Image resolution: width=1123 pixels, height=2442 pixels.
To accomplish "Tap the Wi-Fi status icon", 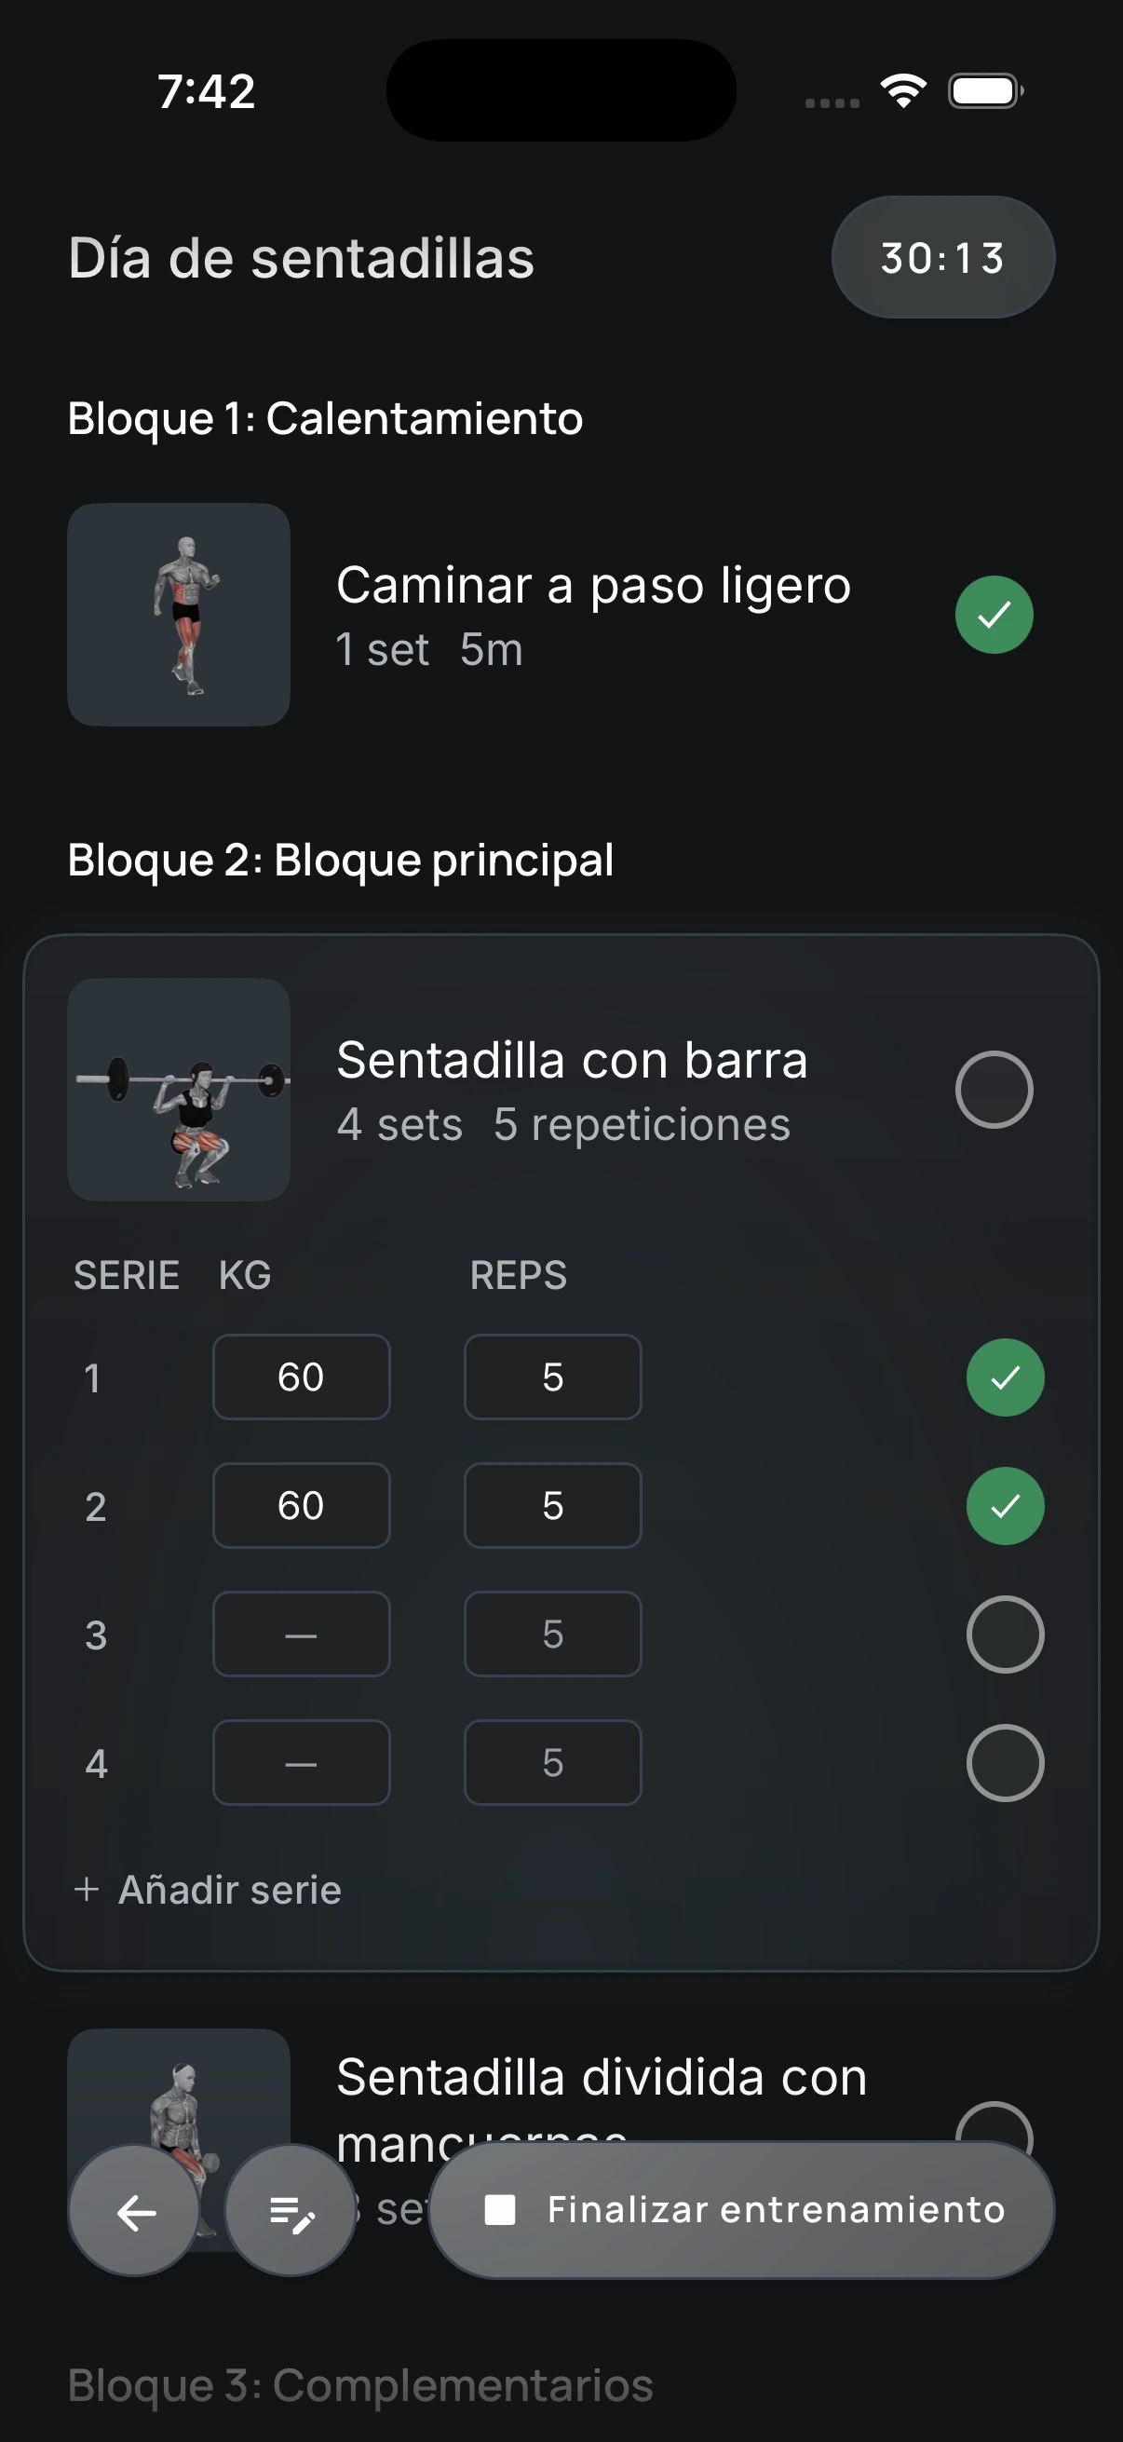I will pos(902,91).
